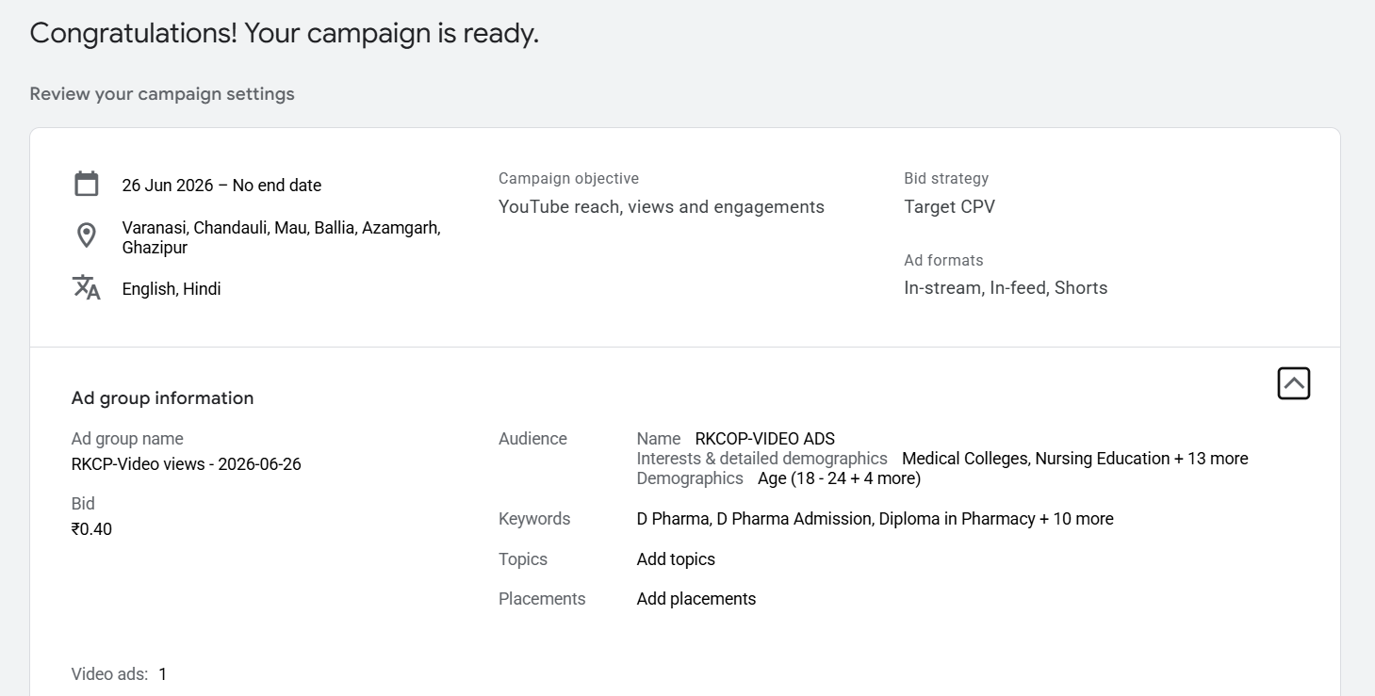Screen dimensions: 1375x696
Task: Click the Target CPV bid strategy value
Action: [949, 207]
